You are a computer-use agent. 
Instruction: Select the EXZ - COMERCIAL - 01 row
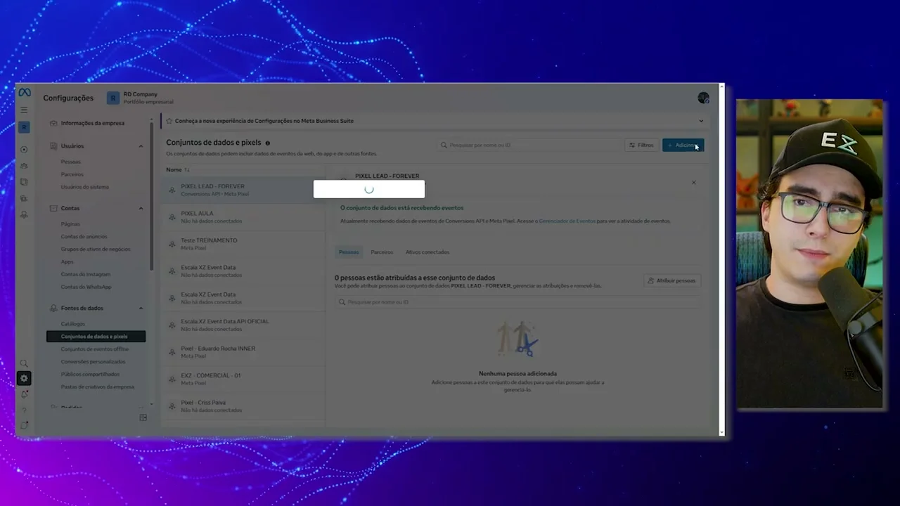(243, 379)
